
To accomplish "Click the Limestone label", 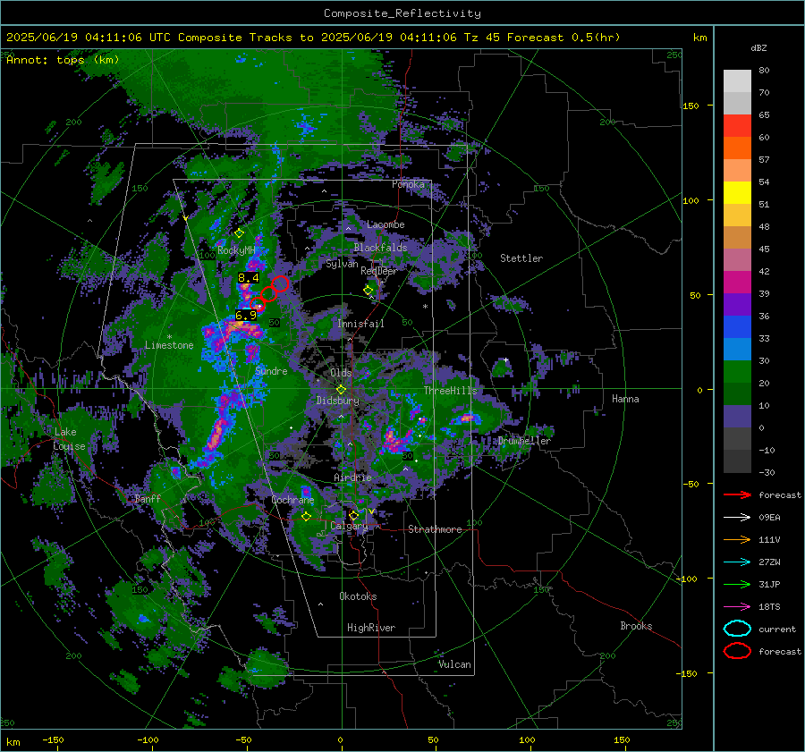I will (169, 345).
